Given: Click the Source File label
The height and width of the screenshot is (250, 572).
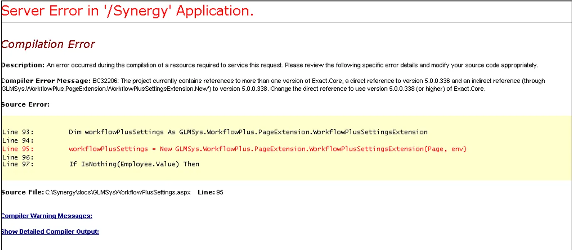Looking at the screenshot, I should point(22,192).
